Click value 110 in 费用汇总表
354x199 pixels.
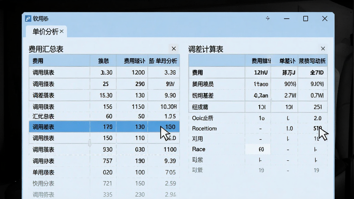click(x=140, y=138)
